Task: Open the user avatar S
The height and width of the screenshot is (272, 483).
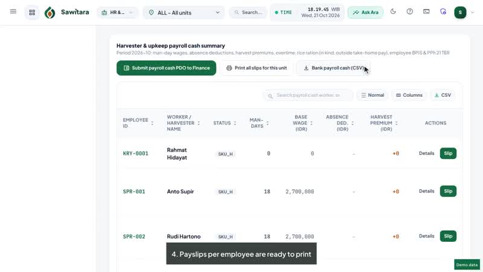Action: pyautogui.click(x=460, y=12)
